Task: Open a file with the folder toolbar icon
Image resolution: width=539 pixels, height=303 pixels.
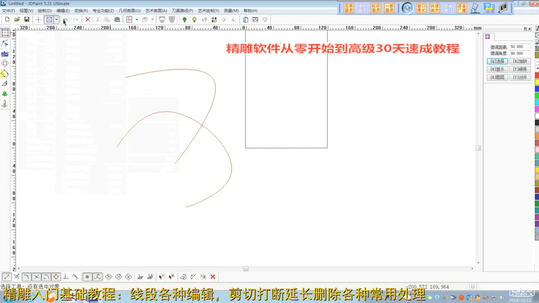Action: pos(17,19)
